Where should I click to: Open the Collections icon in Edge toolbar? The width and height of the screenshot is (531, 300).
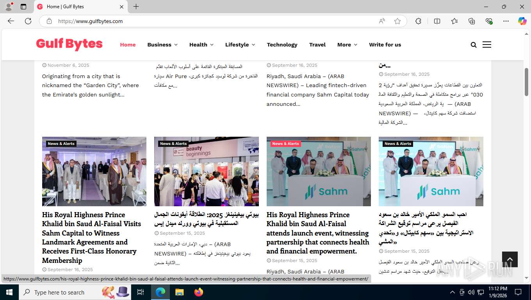click(x=472, y=21)
